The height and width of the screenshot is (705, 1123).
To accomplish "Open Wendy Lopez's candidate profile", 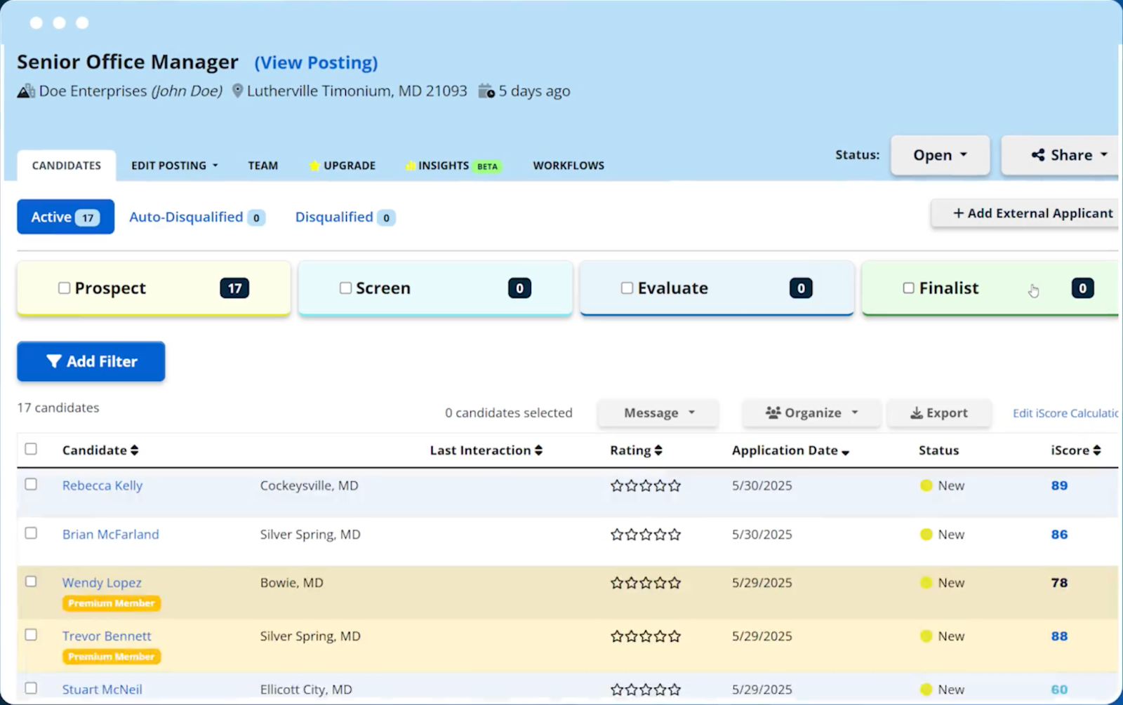I will click(101, 582).
